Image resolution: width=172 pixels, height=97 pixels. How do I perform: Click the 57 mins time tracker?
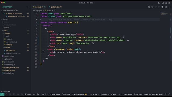click(x=66, y=94)
